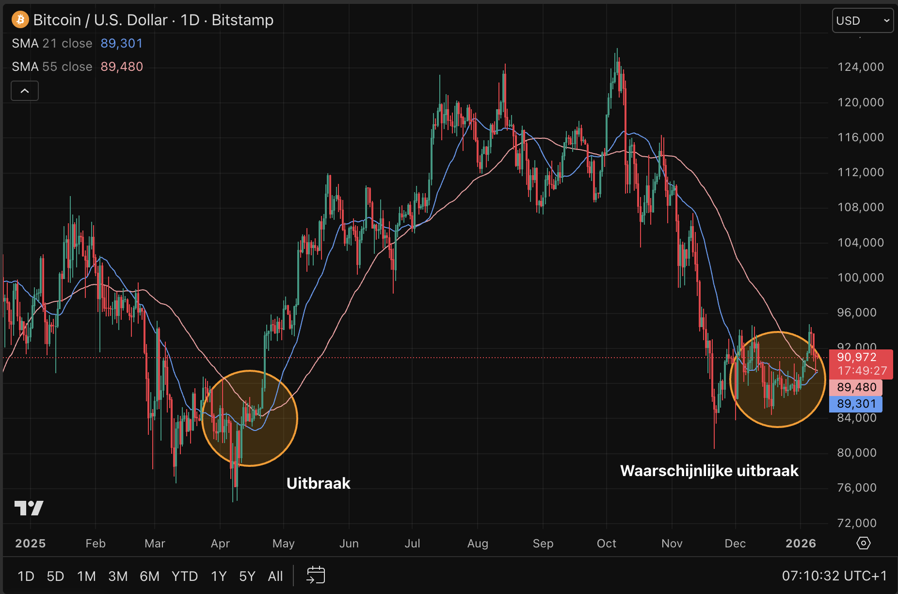Click the Bitcoin / U.S. Dollar symbol title
This screenshot has width=898, height=594.
(153, 20)
